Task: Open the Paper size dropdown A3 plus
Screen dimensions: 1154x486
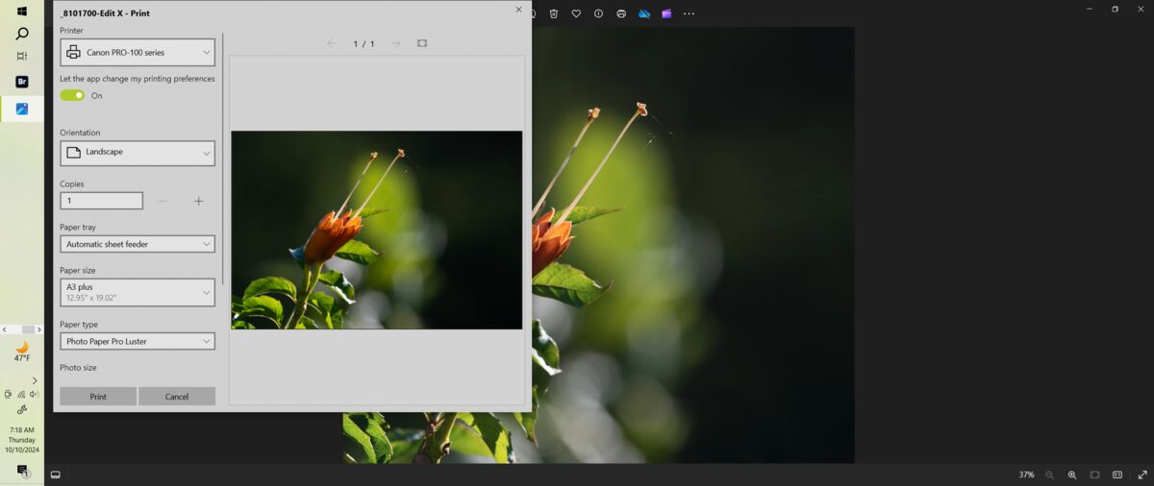Action: pos(138,292)
